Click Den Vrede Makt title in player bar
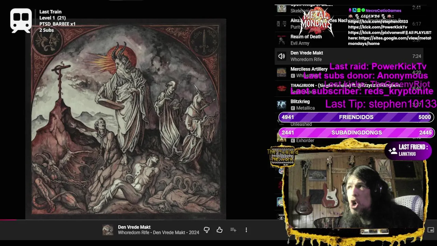This screenshot has width=437, height=246. click(134, 227)
